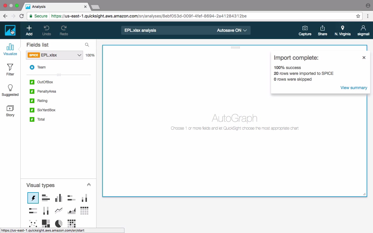Screen dimensions: 373x233
Task: Go back in the browser
Action: (5, 16)
